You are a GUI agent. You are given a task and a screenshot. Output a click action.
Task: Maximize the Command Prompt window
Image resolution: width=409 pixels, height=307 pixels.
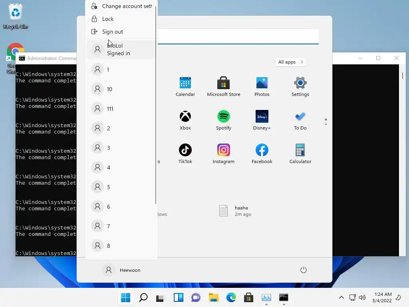378,58
